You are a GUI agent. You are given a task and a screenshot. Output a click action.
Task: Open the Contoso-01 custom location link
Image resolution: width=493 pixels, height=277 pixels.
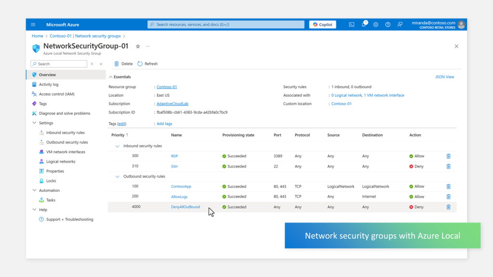click(341, 104)
